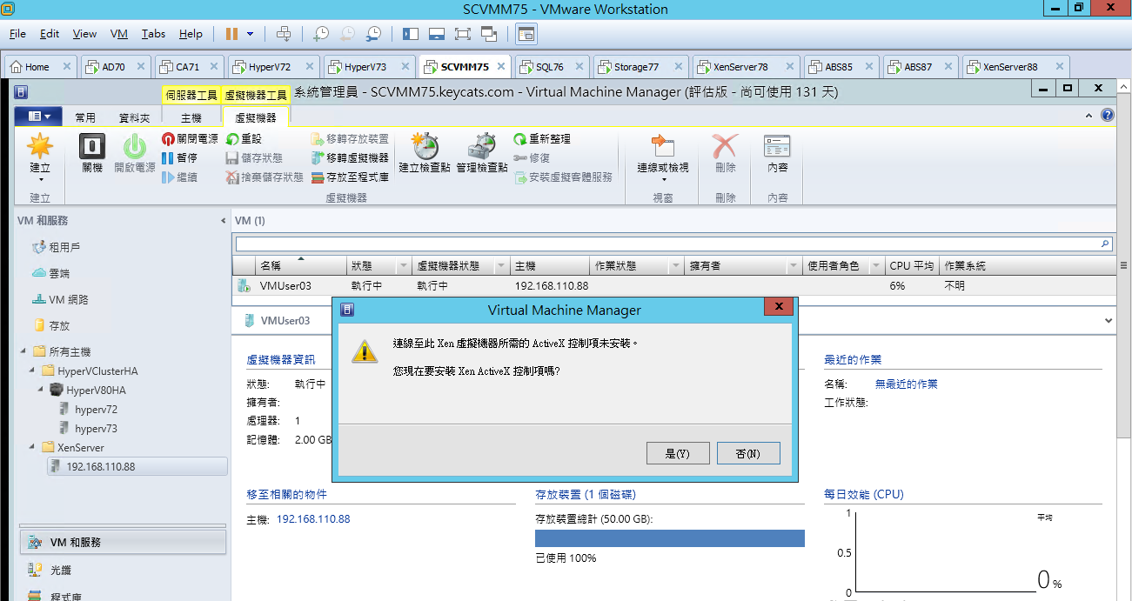Click 繼續 resume in the ribbon
Screen dimensions: 1132x601
tap(179, 177)
